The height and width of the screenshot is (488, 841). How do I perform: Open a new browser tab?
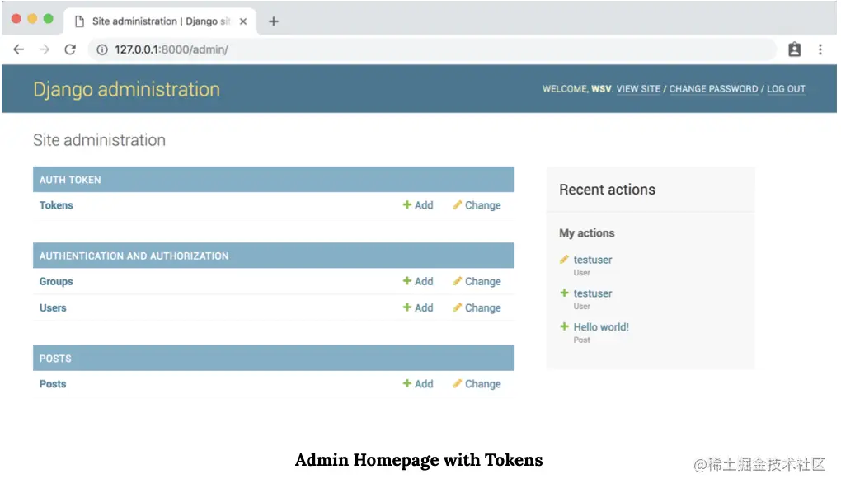click(x=274, y=21)
